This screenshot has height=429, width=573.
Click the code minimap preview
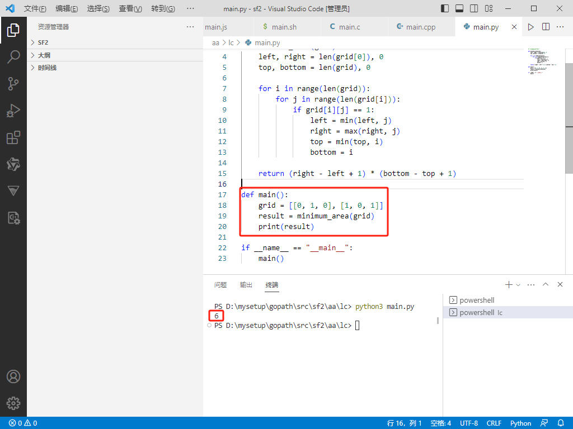pyautogui.click(x=543, y=61)
